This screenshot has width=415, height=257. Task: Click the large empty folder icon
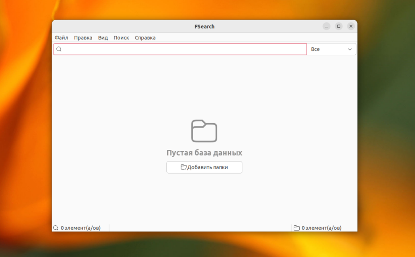(204, 131)
